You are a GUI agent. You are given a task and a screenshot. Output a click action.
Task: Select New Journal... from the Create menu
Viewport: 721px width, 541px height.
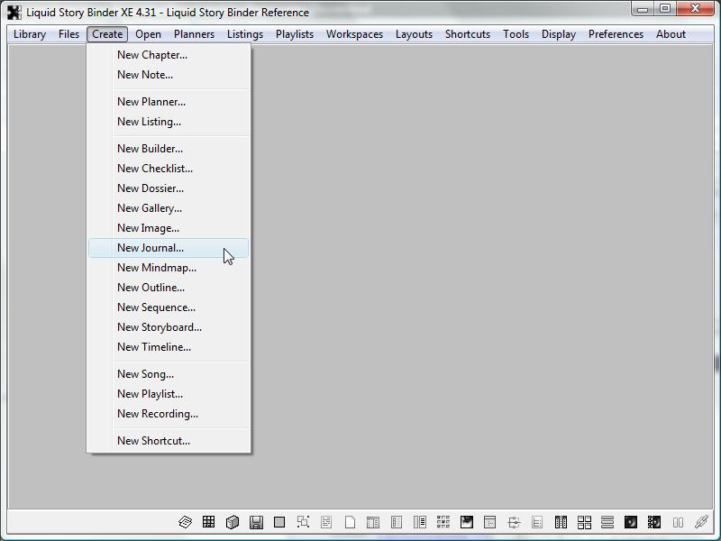point(151,248)
